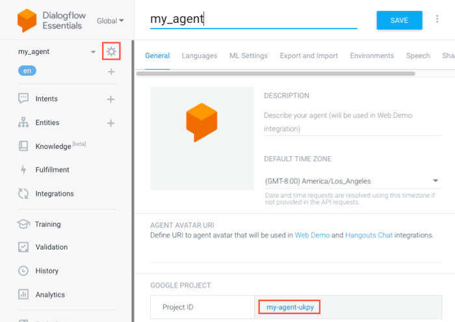
Task: Open the Export and Import tab
Action: click(309, 56)
